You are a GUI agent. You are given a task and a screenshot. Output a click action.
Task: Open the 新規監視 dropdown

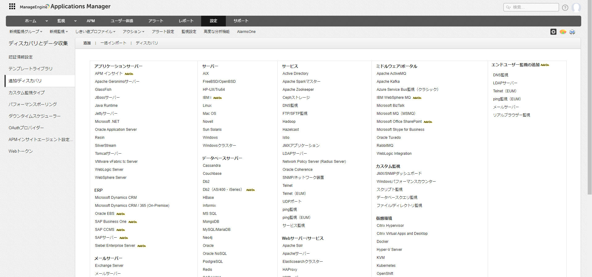click(x=59, y=32)
